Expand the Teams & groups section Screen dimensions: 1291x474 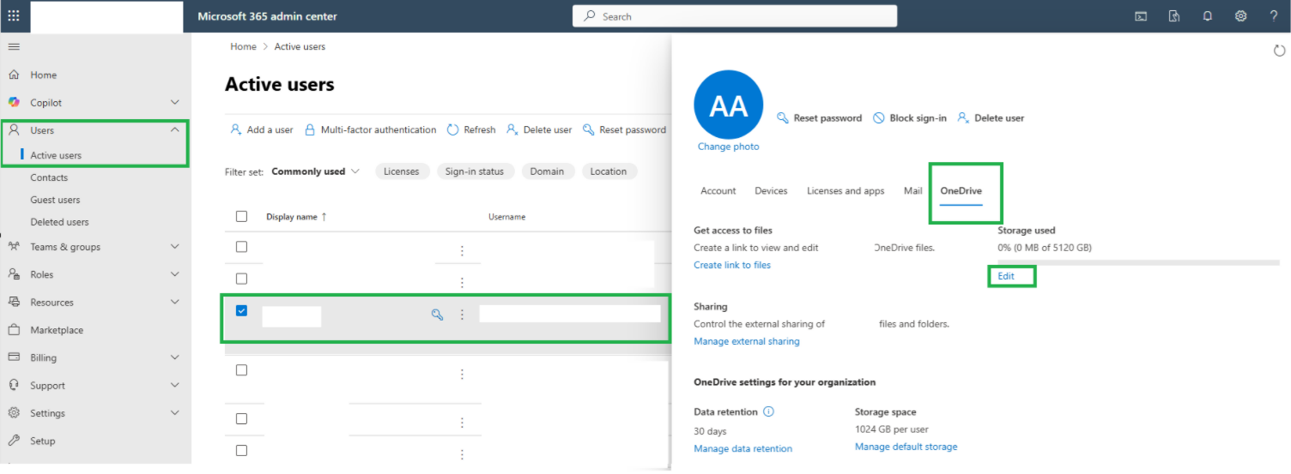pos(94,247)
